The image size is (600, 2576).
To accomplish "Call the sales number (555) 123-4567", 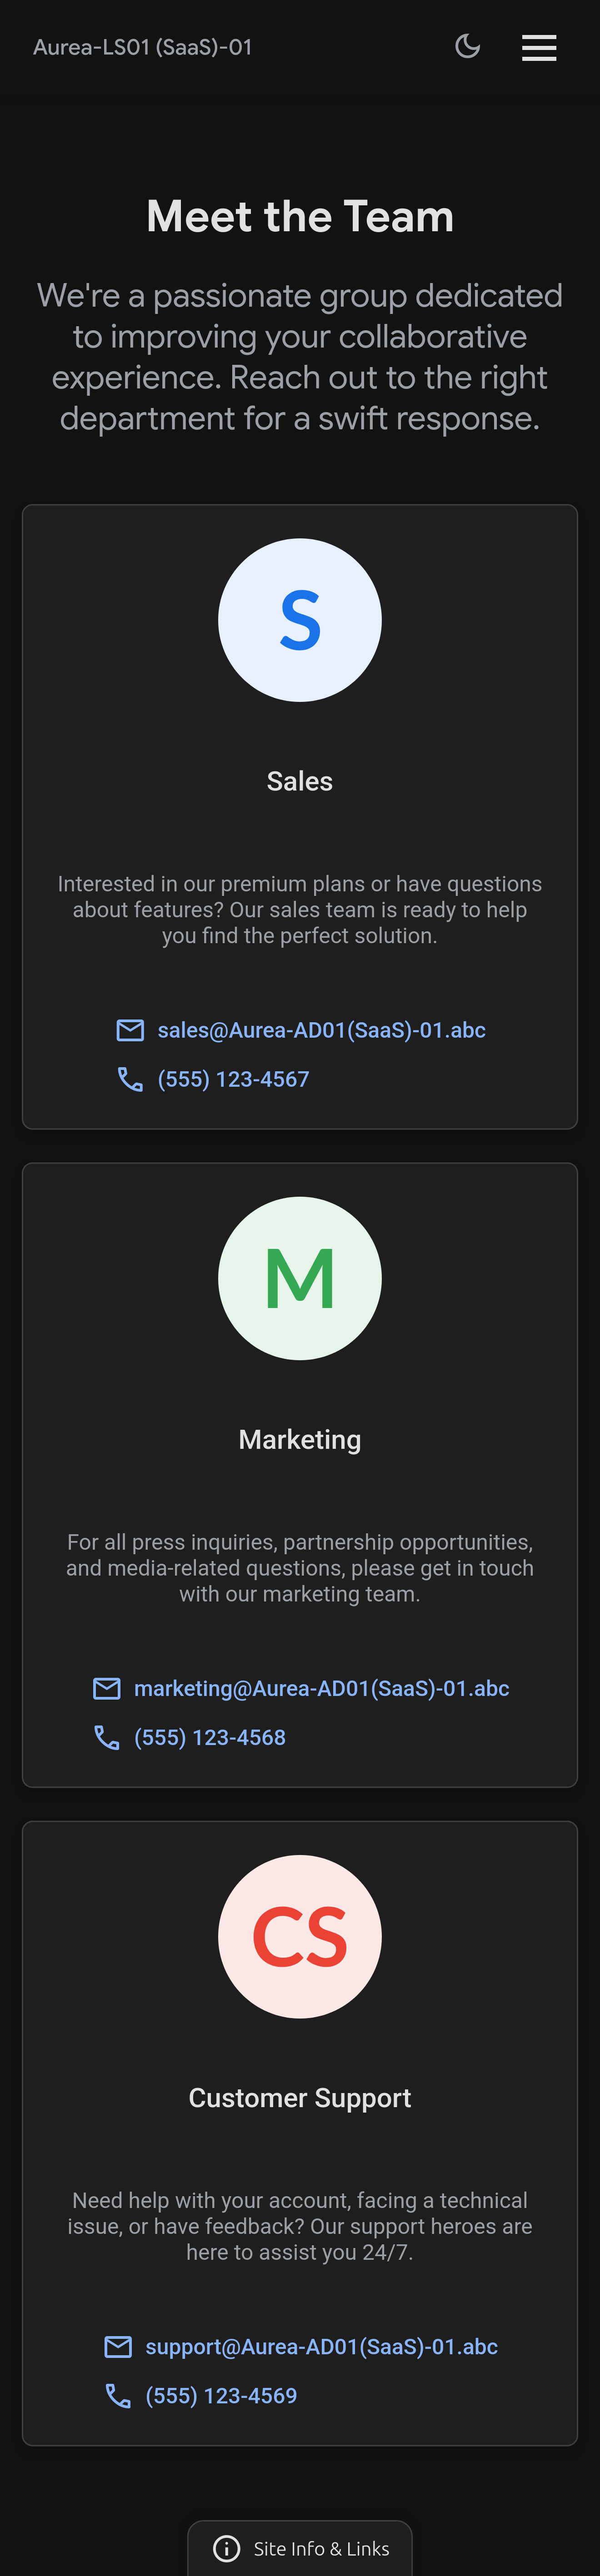I will coord(233,1079).
